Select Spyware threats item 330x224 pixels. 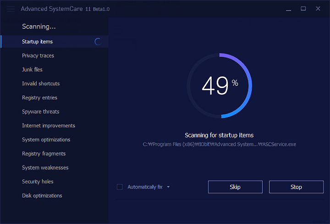(x=41, y=112)
